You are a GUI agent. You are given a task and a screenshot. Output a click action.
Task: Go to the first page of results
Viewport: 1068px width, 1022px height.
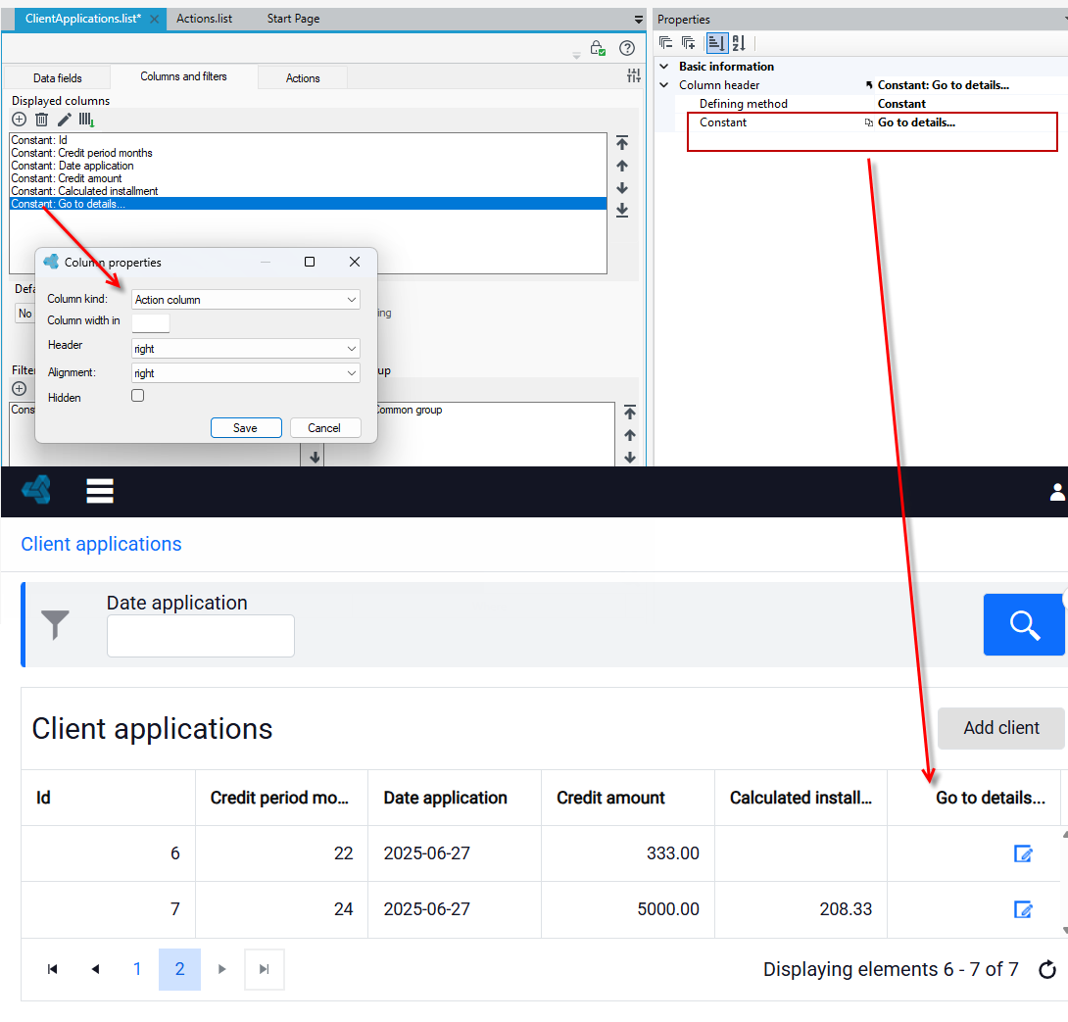tap(53, 969)
